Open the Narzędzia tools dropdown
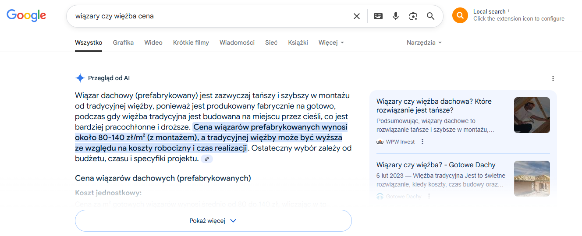 click(x=424, y=42)
